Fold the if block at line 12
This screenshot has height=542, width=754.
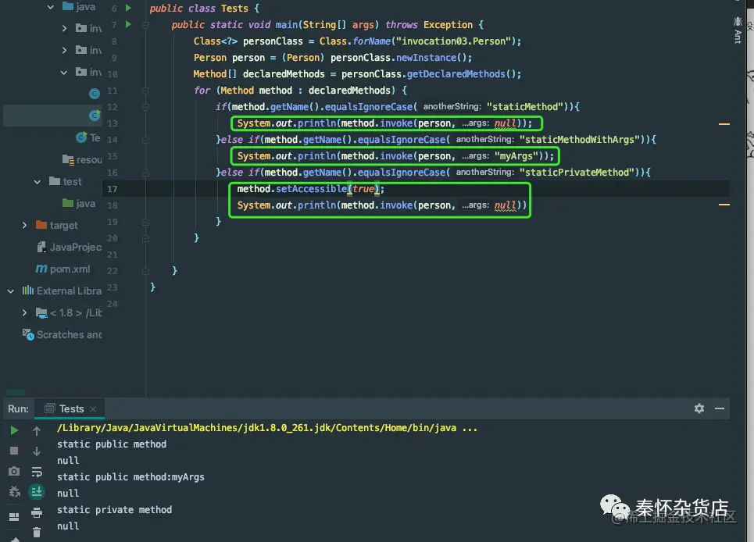(145, 107)
